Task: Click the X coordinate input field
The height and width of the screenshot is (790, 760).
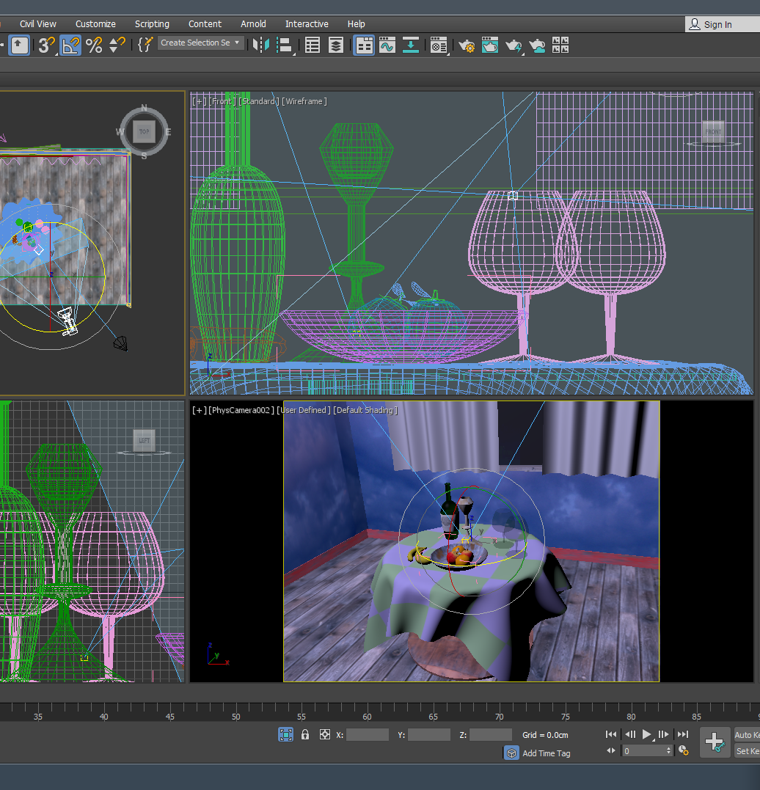Action: point(367,734)
